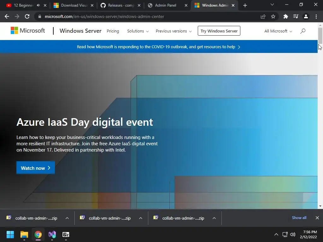323x242 pixels.
Task: Click the Windows Server heading link
Action: point(80,31)
